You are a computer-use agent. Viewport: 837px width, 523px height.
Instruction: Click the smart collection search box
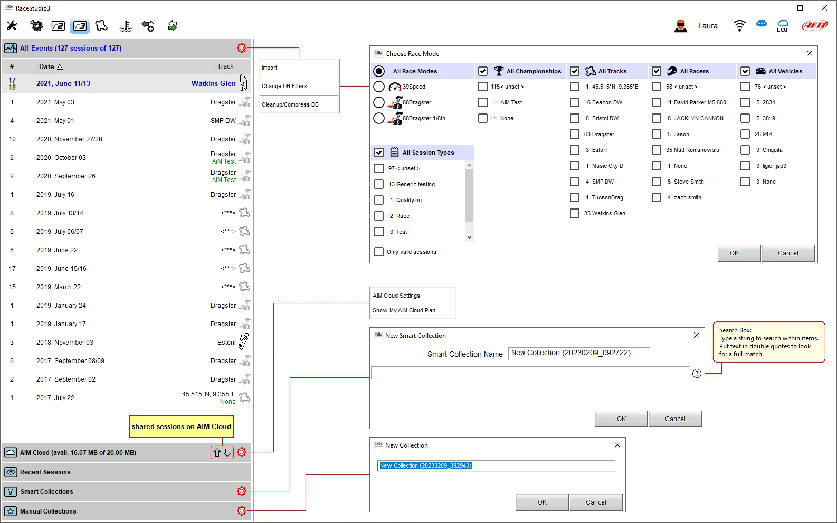click(x=530, y=373)
